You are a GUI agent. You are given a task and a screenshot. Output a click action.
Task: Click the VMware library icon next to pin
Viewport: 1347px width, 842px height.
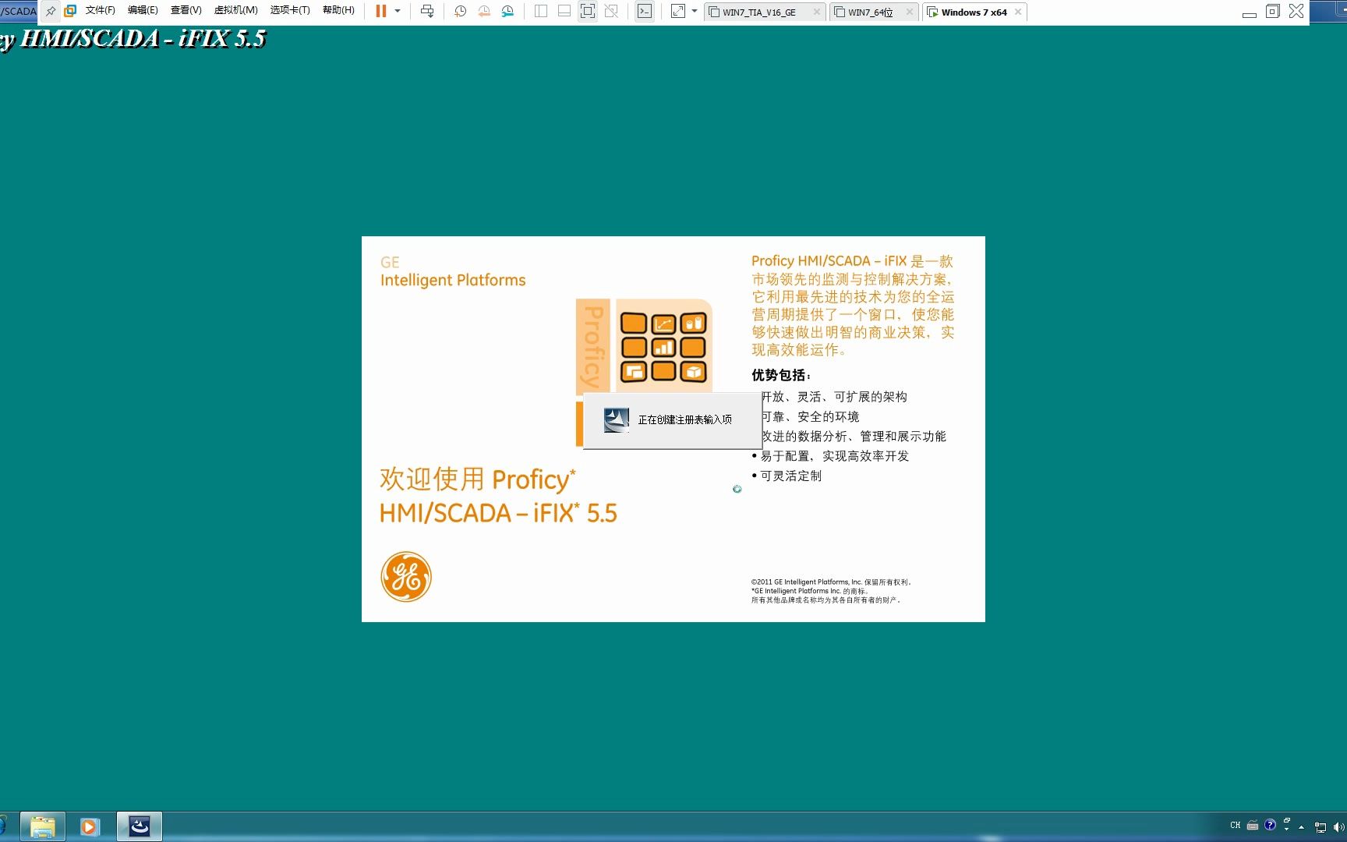coord(70,11)
